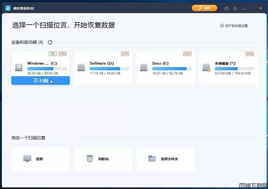Open the import scan session icon
Screen dimensions: 268x189
click(227, 8)
